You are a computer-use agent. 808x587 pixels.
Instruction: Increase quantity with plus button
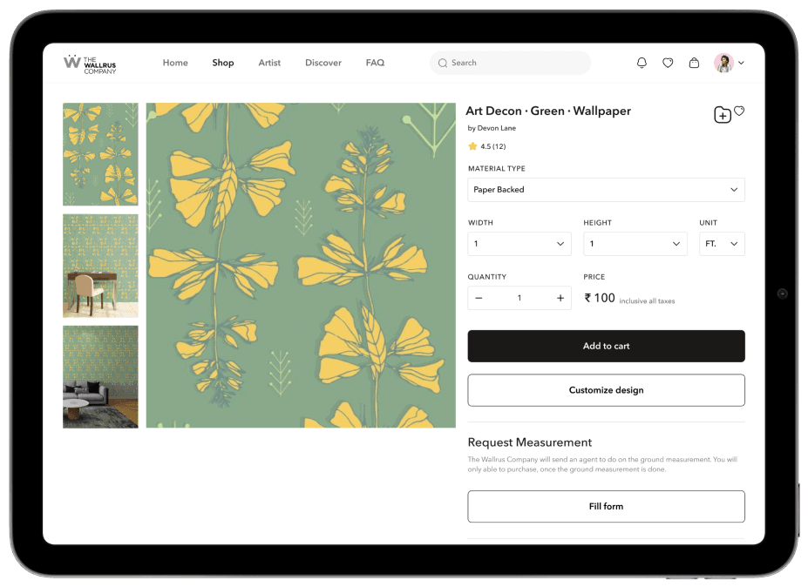click(x=560, y=298)
